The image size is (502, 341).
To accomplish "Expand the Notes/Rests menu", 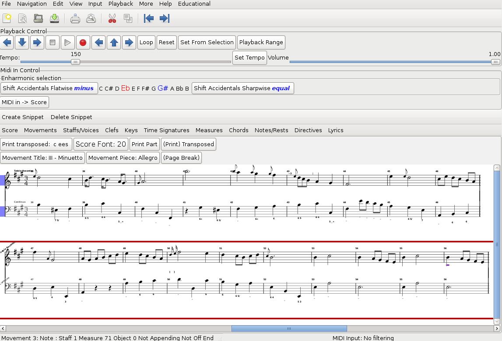I will click(x=271, y=130).
